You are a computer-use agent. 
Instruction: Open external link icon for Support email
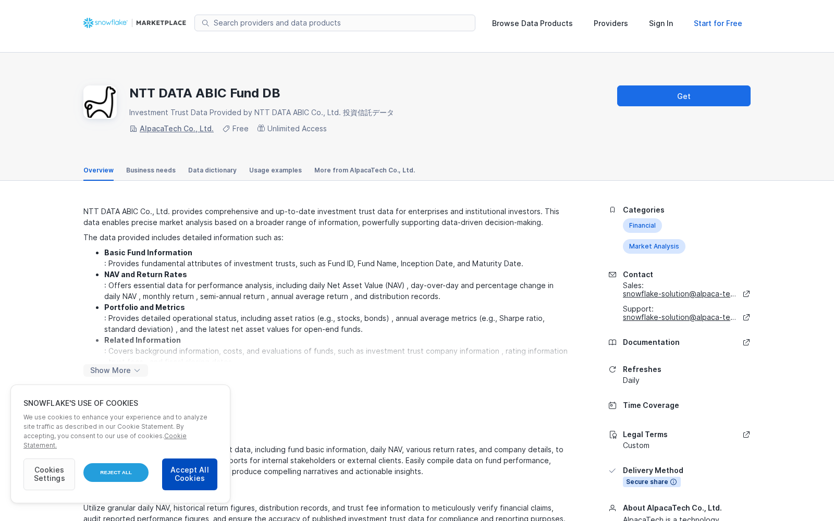click(x=746, y=317)
